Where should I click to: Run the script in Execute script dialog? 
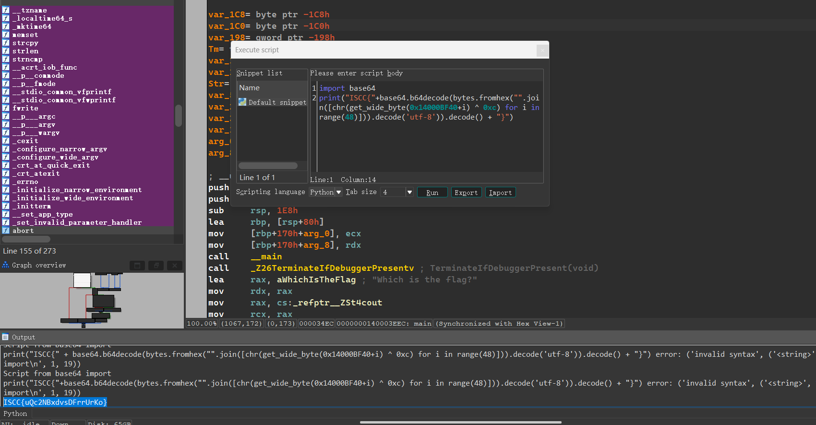432,193
